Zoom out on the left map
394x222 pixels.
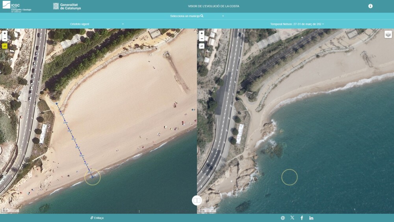tap(5, 39)
